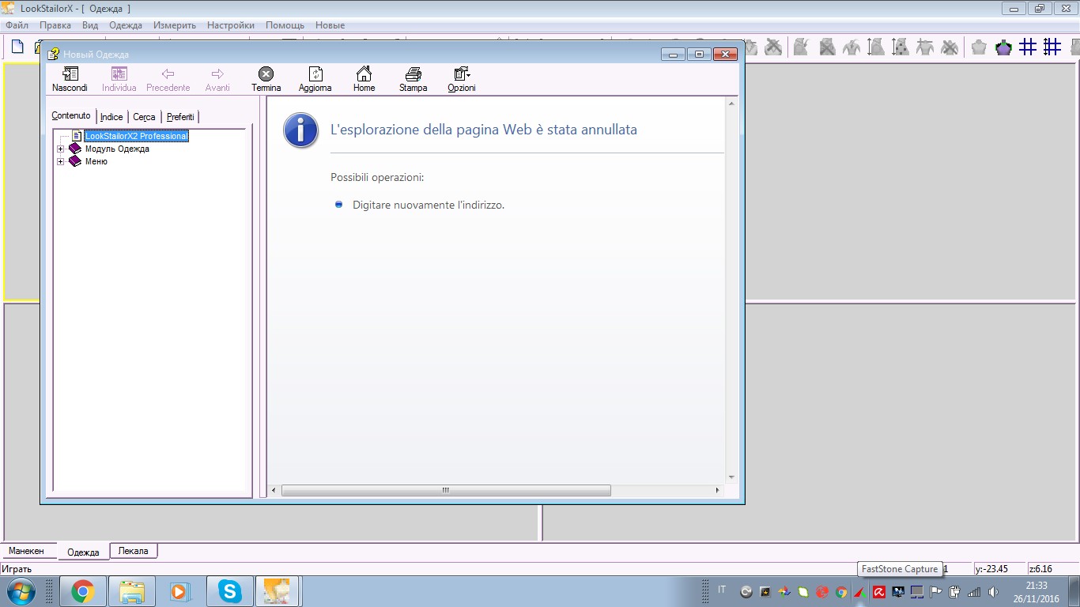Switch to the Indice tab
The width and height of the screenshot is (1080, 607).
pos(111,117)
